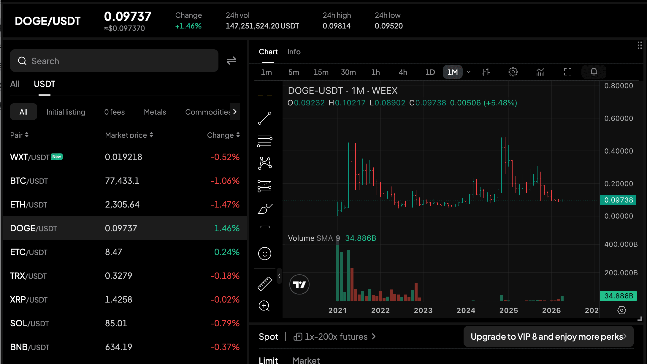Select the 1D timeframe
Screen dimensions: 647x364
coord(430,72)
